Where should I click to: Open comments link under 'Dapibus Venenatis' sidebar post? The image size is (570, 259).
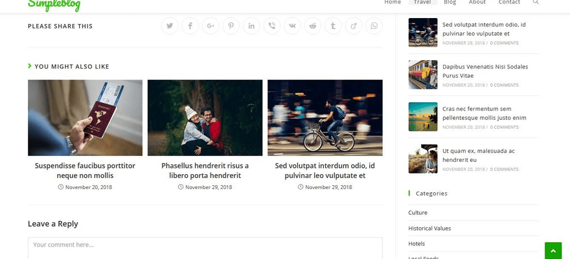coord(504,85)
